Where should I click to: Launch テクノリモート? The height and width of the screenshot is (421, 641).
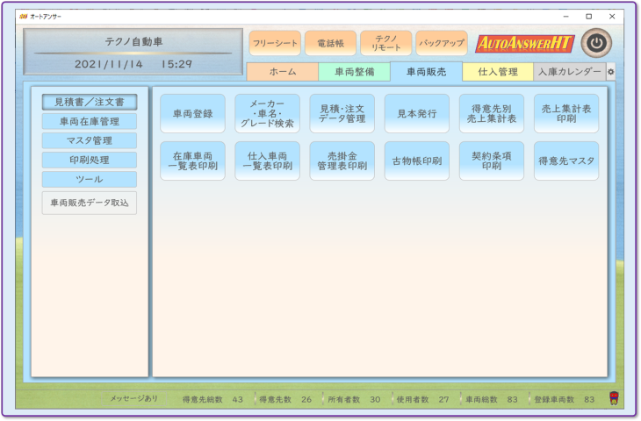[x=385, y=43]
